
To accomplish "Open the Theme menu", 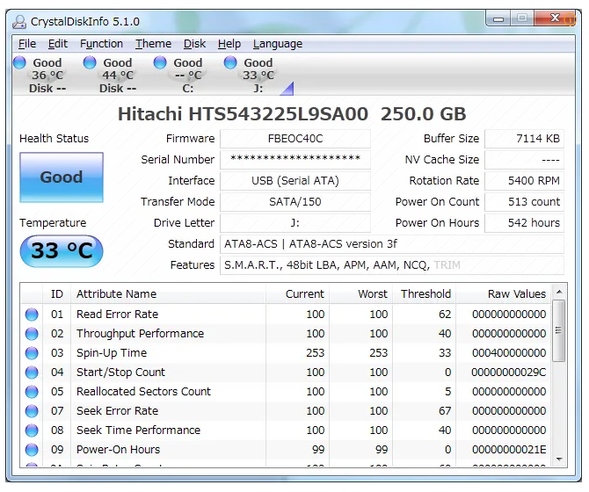I will (153, 44).
